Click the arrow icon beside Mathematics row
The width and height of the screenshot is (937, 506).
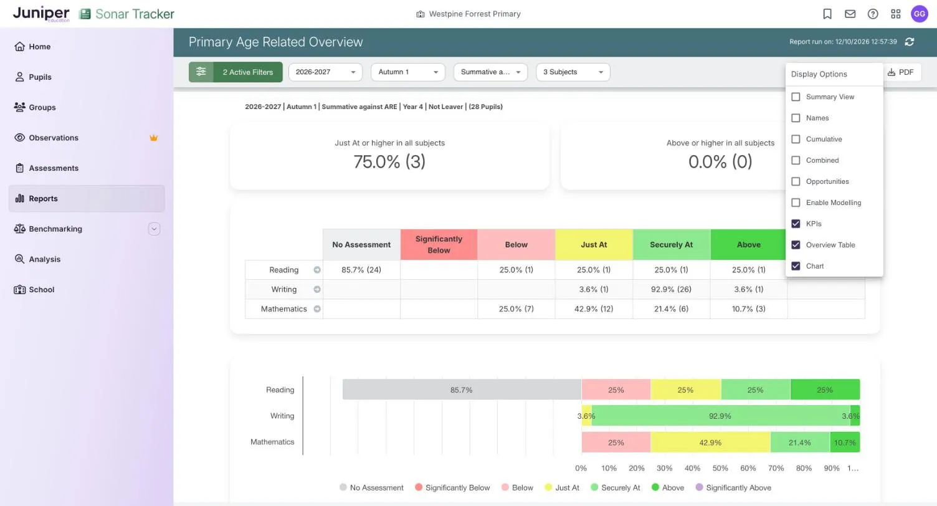pyautogui.click(x=317, y=308)
